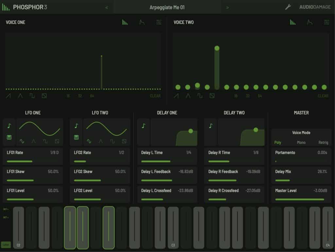Randomize Voice Two partials with dice icon
The width and height of the screenshot is (335, 252).
212,96
